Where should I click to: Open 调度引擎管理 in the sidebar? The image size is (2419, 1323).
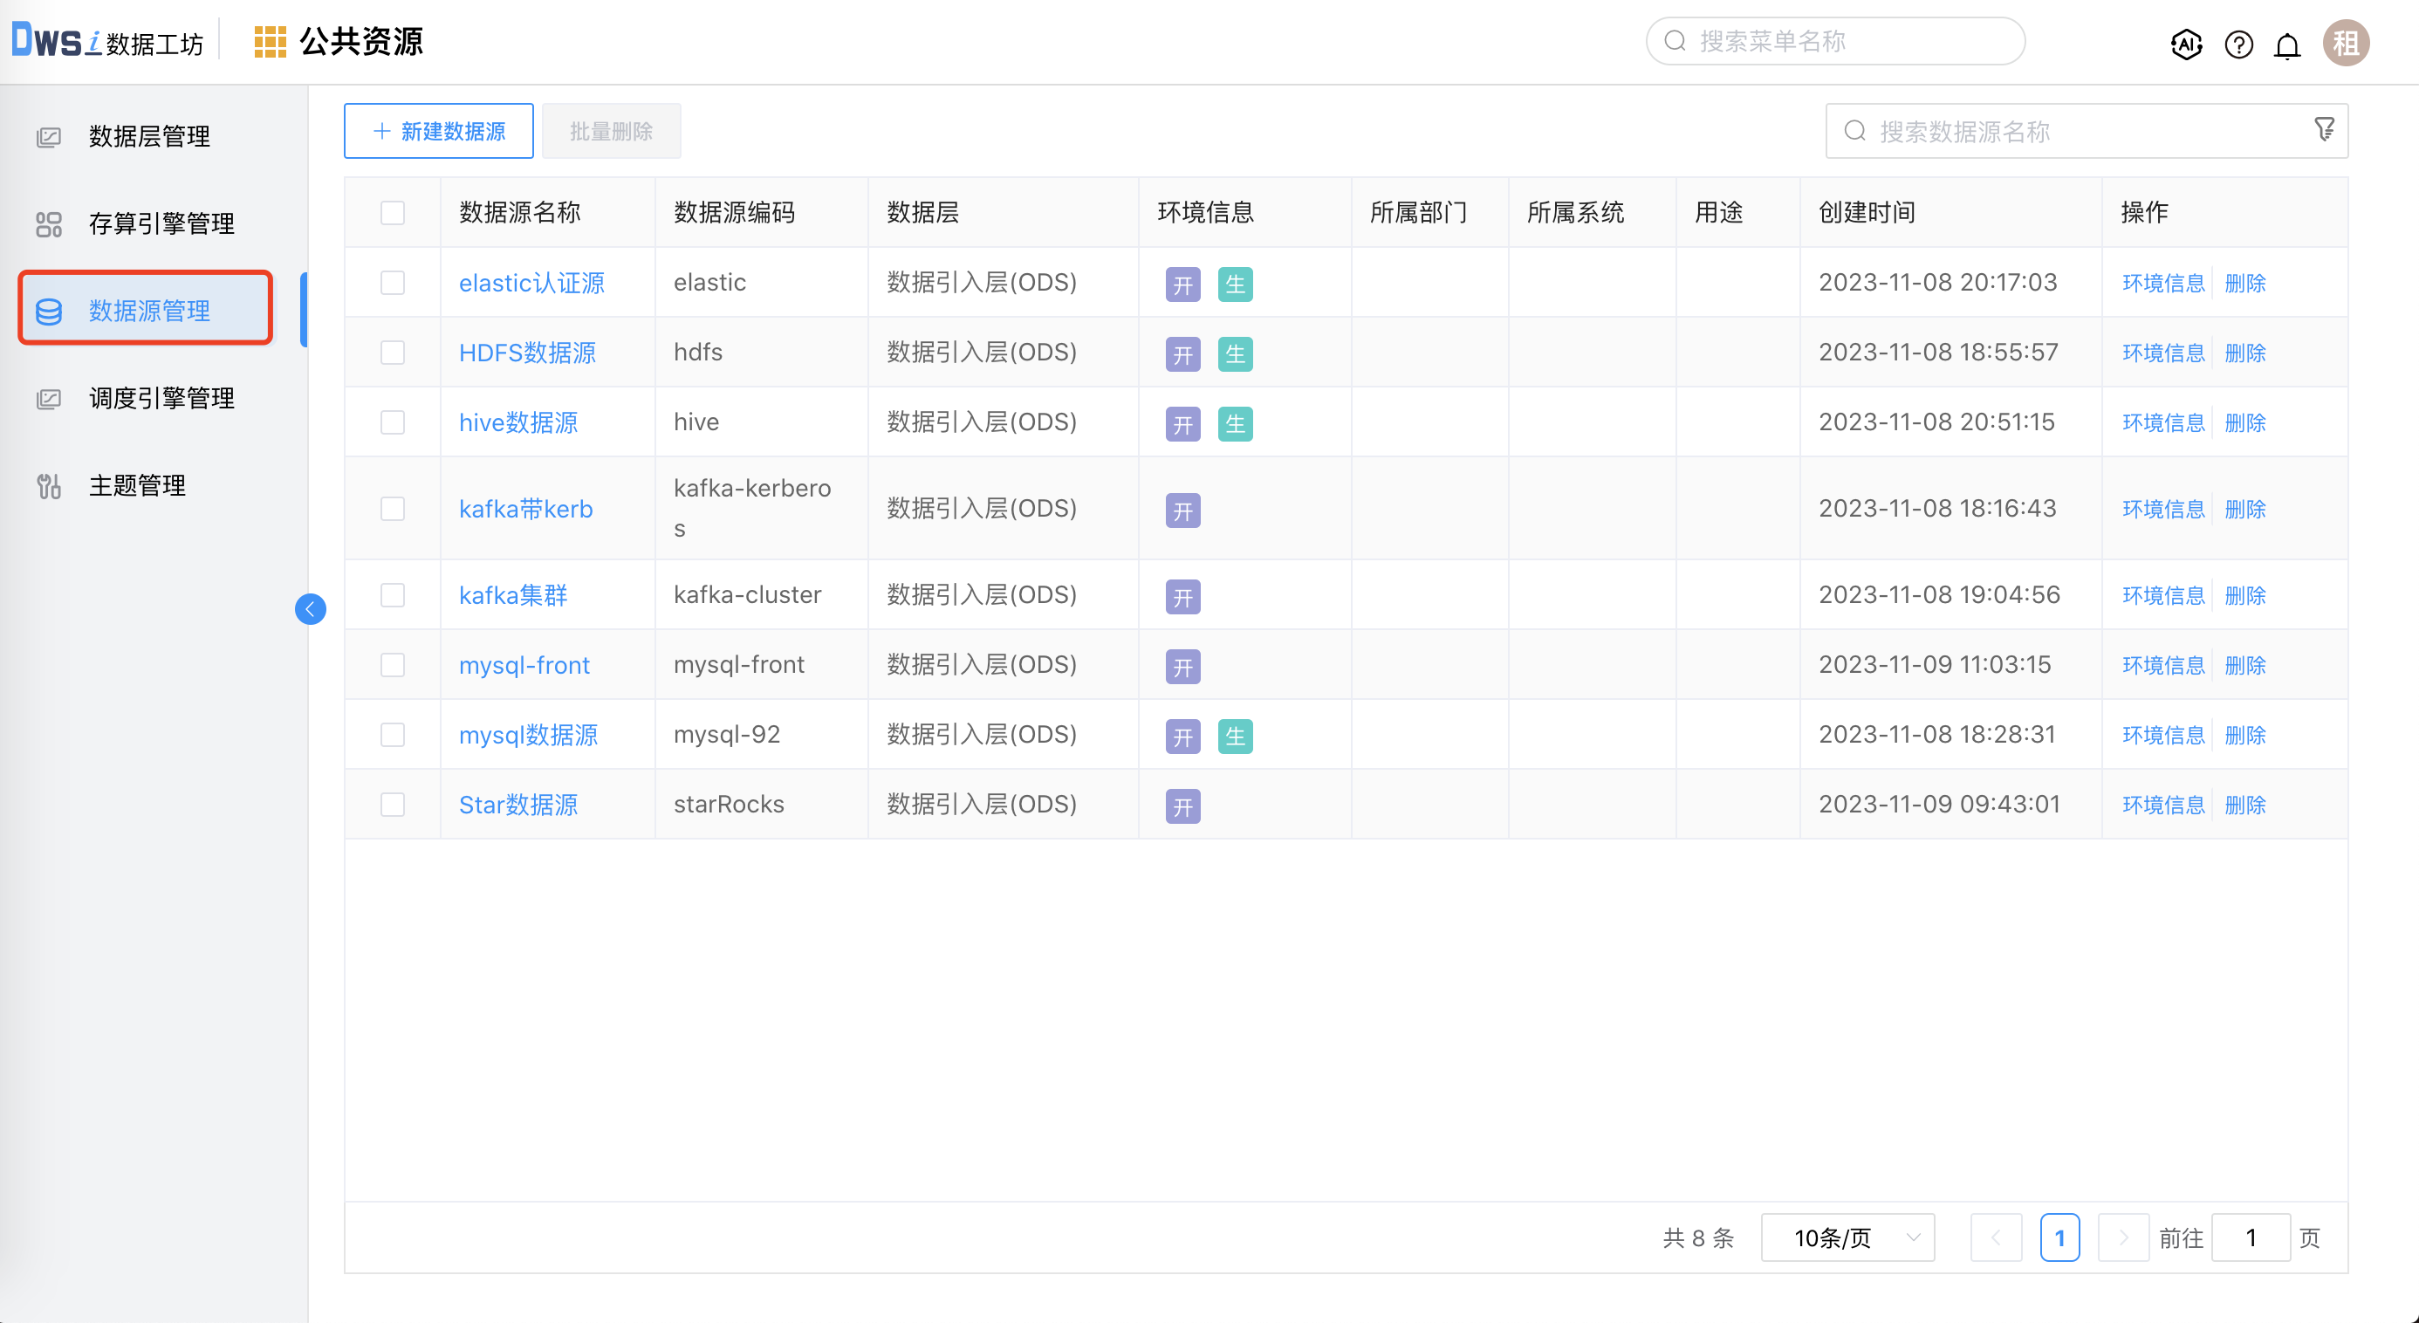pyautogui.click(x=161, y=397)
